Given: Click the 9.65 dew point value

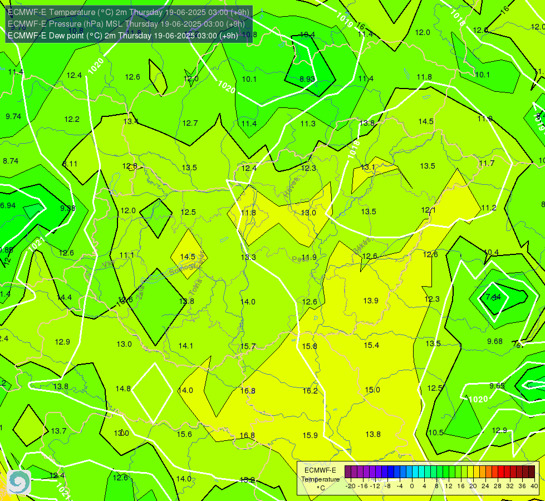Looking at the screenshot, I should tap(497, 386).
